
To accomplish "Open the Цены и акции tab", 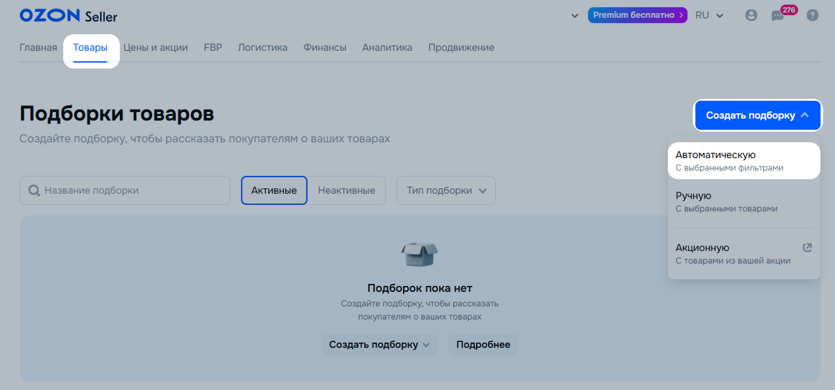I will [155, 47].
